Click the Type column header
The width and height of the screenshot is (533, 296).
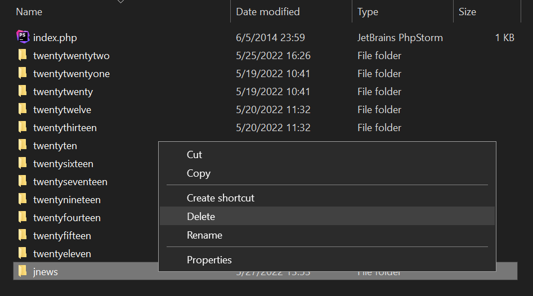pyautogui.click(x=368, y=11)
